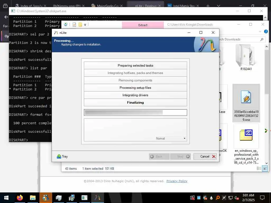Select the 'Removing components' step row
Viewport: 271px width, 203px height.
tap(135, 80)
